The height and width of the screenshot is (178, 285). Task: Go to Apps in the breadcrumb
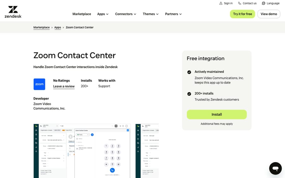[x=58, y=28]
